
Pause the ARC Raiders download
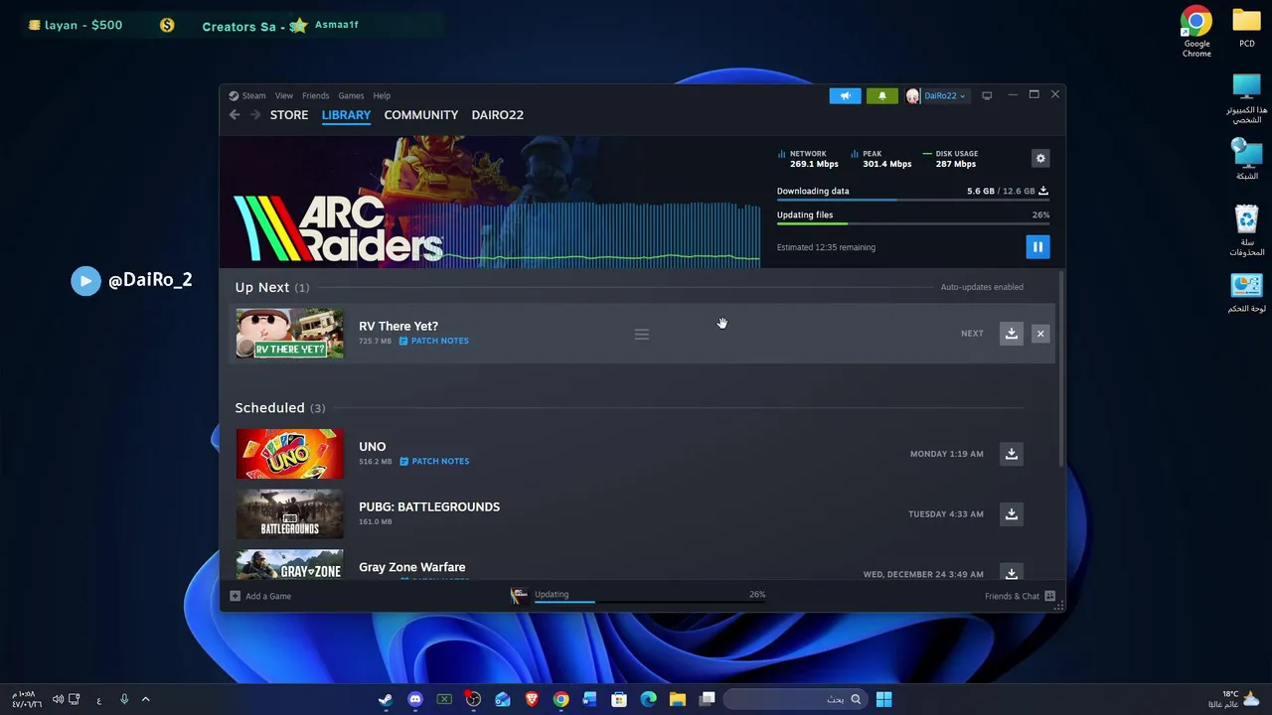1037,247
